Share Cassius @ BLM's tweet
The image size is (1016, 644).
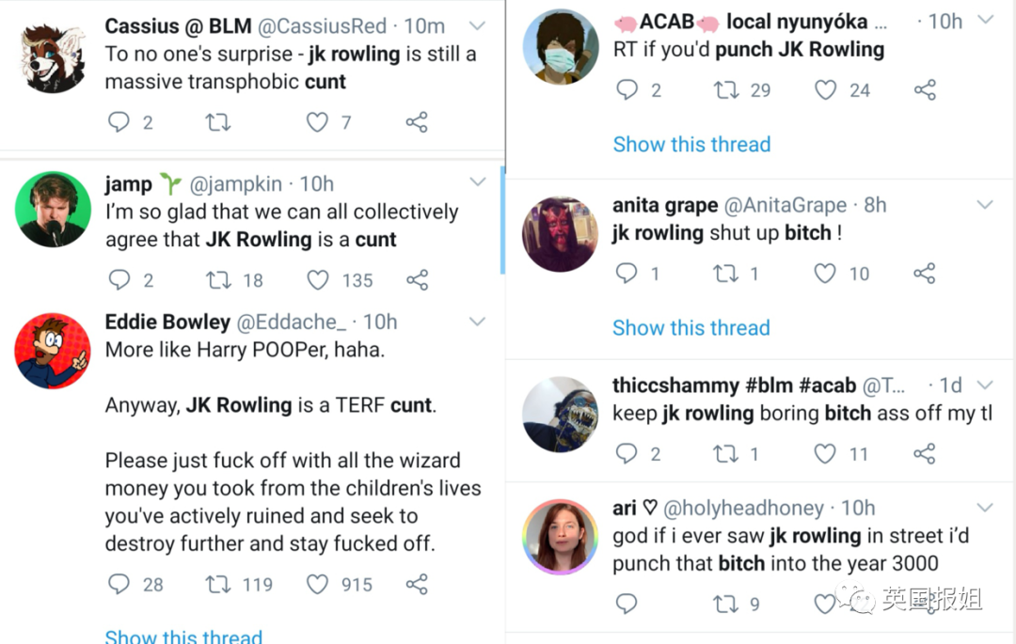tap(417, 122)
